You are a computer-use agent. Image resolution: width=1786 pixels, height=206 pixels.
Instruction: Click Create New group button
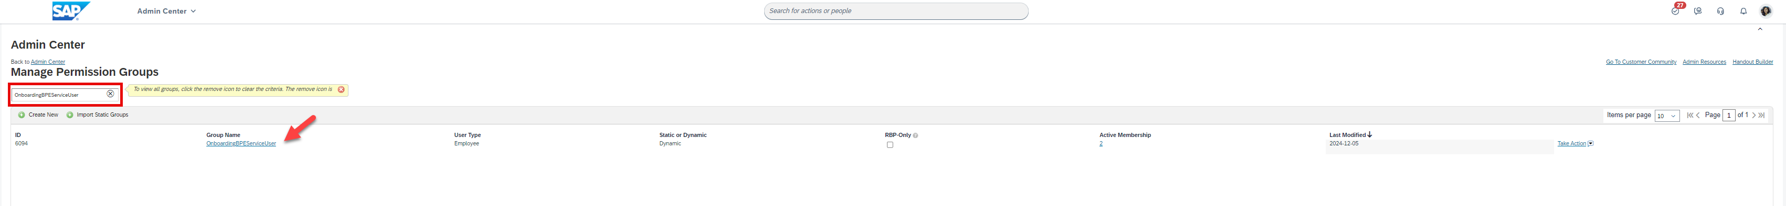(38, 115)
